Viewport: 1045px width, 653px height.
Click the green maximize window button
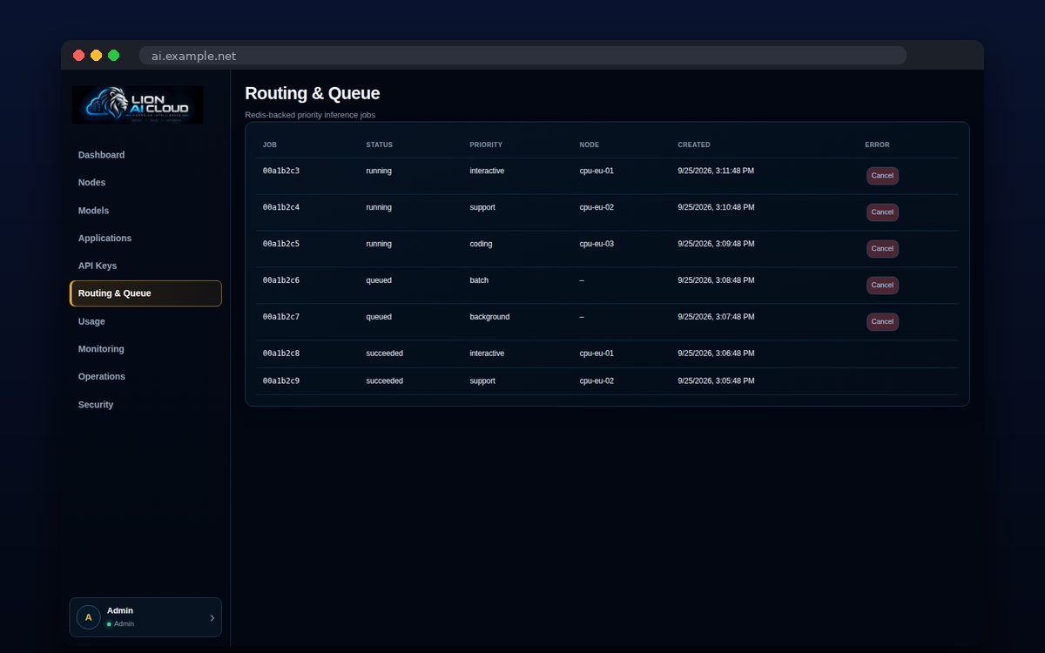click(113, 56)
